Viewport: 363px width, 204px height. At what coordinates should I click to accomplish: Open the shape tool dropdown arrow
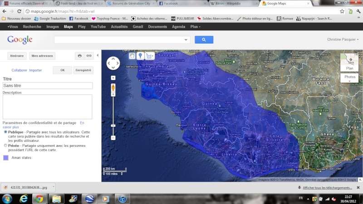[152, 56]
